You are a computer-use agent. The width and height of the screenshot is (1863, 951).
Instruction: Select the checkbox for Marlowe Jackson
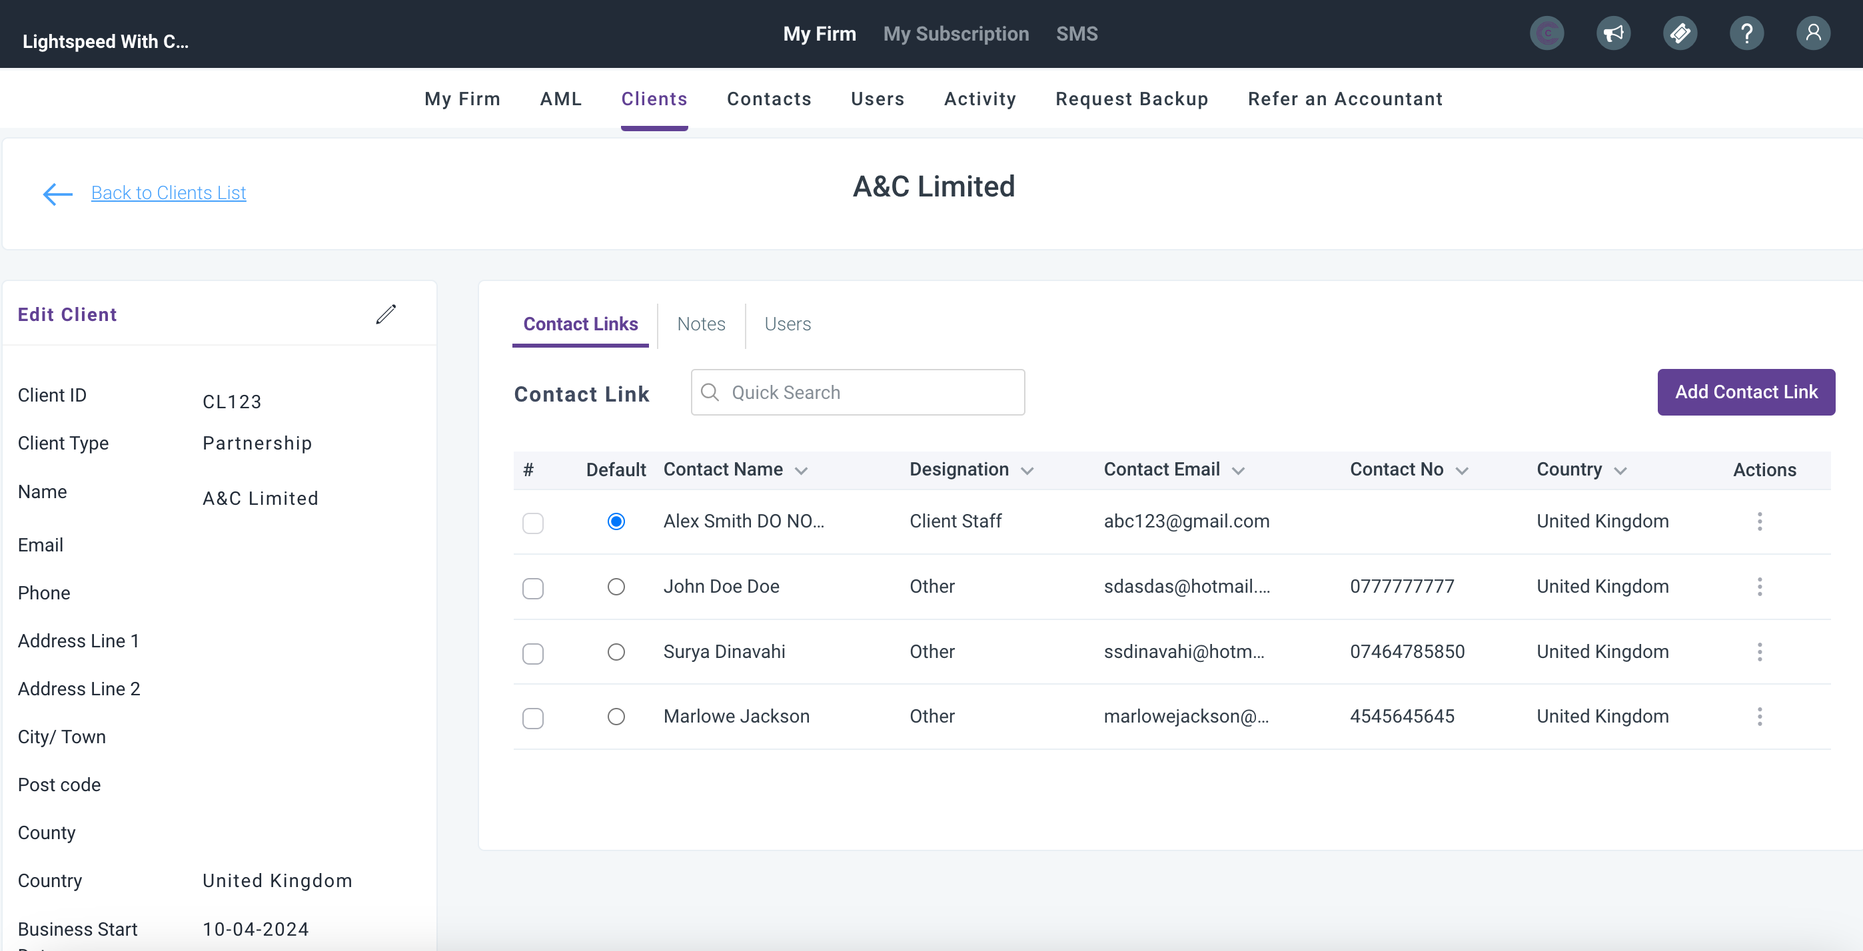click(x=533, y=718)
